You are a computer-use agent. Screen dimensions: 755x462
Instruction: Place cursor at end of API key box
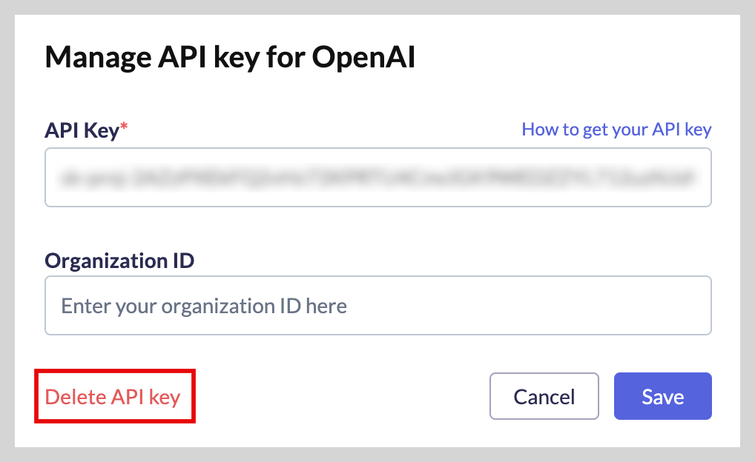tap(702, 178)
